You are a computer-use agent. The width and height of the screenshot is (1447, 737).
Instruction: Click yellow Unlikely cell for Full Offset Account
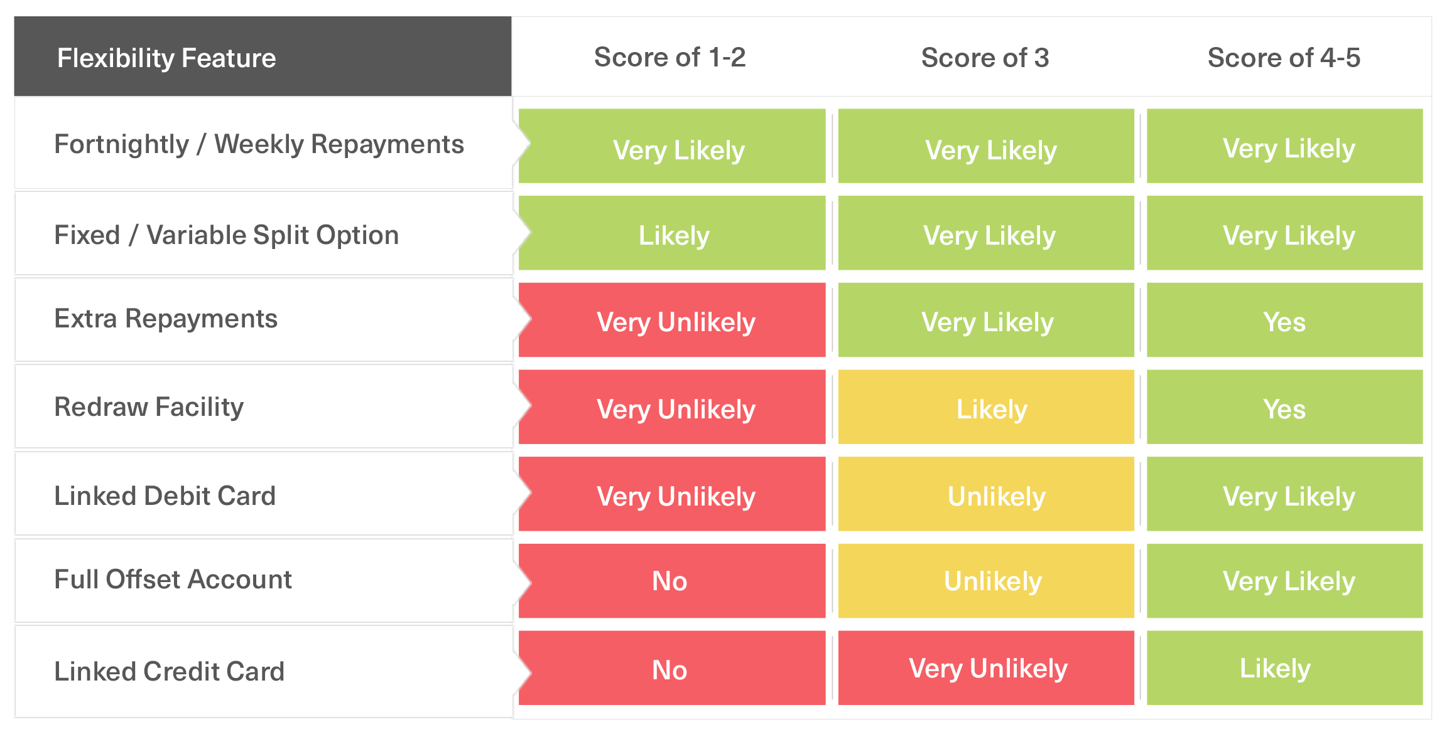986,581
